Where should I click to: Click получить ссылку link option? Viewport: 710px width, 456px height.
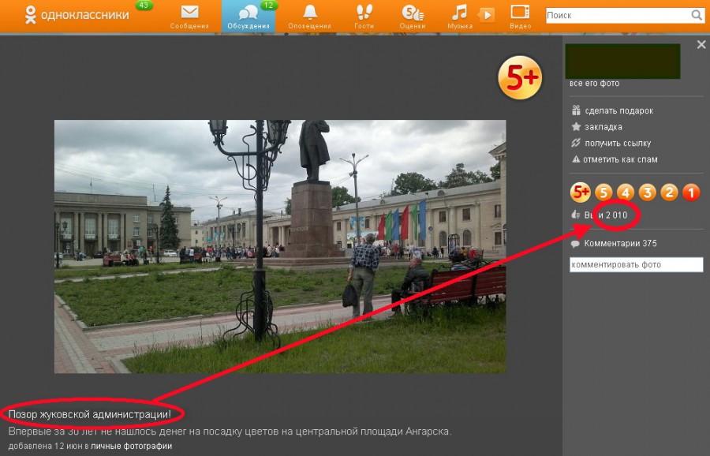617,144
